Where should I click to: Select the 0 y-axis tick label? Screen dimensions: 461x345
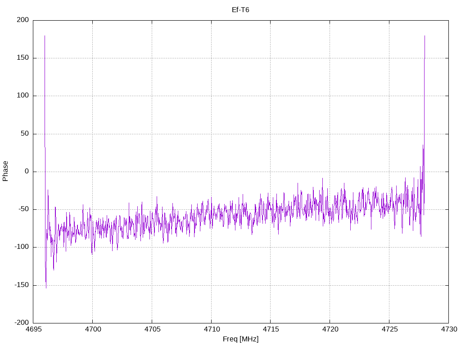27,172
